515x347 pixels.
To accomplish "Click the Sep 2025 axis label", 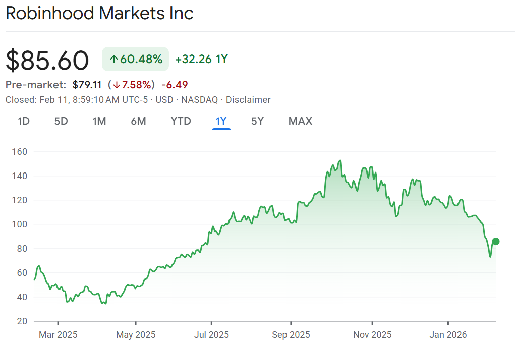I will 291,335.
